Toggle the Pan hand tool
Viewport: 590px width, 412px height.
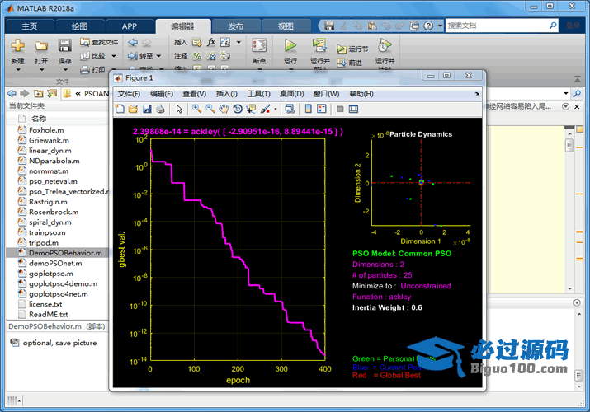point(224,109)
